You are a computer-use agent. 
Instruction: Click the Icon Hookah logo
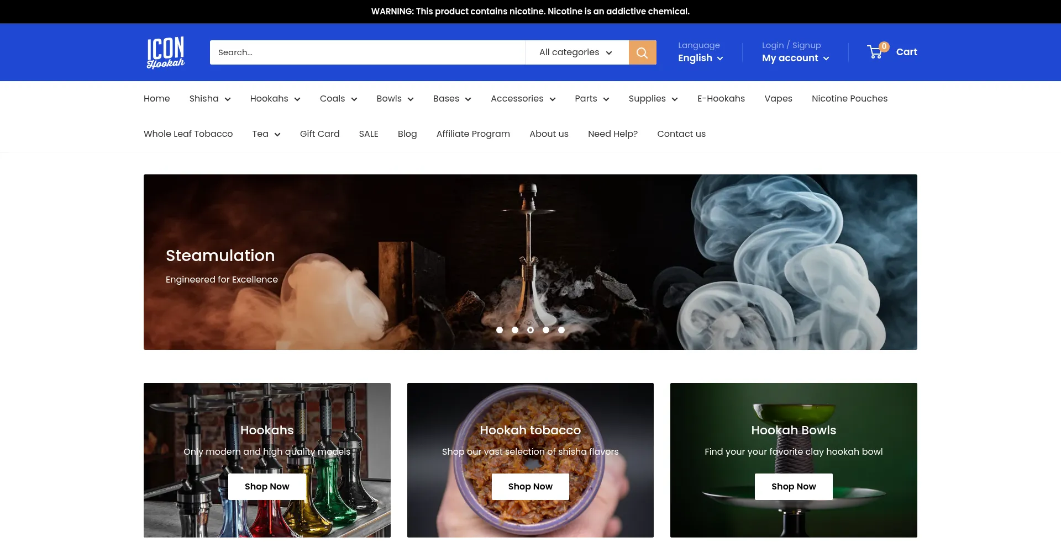(165, 52)
